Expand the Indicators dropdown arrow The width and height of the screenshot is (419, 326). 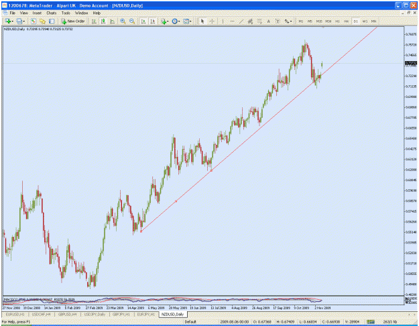[x=168, y=21]
